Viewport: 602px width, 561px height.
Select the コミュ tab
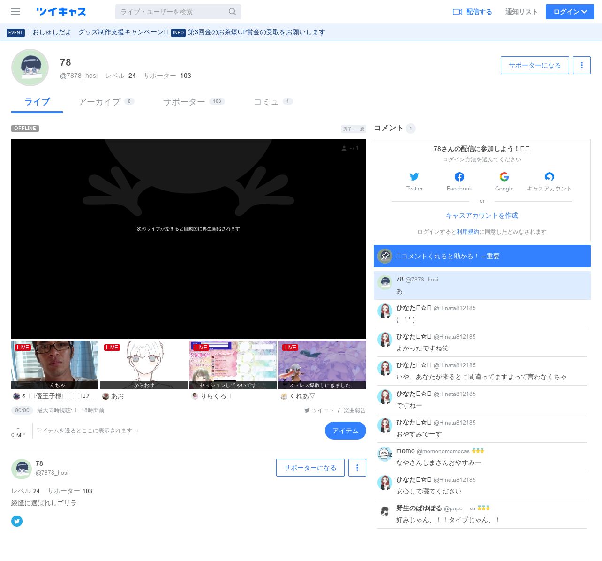coord(266,102)
